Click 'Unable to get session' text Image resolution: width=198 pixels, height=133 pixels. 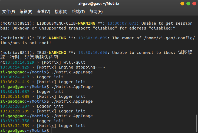[167, 23]
